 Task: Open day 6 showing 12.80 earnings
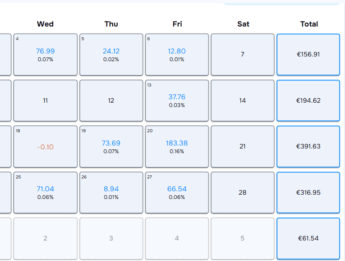(x=177, y=54)
